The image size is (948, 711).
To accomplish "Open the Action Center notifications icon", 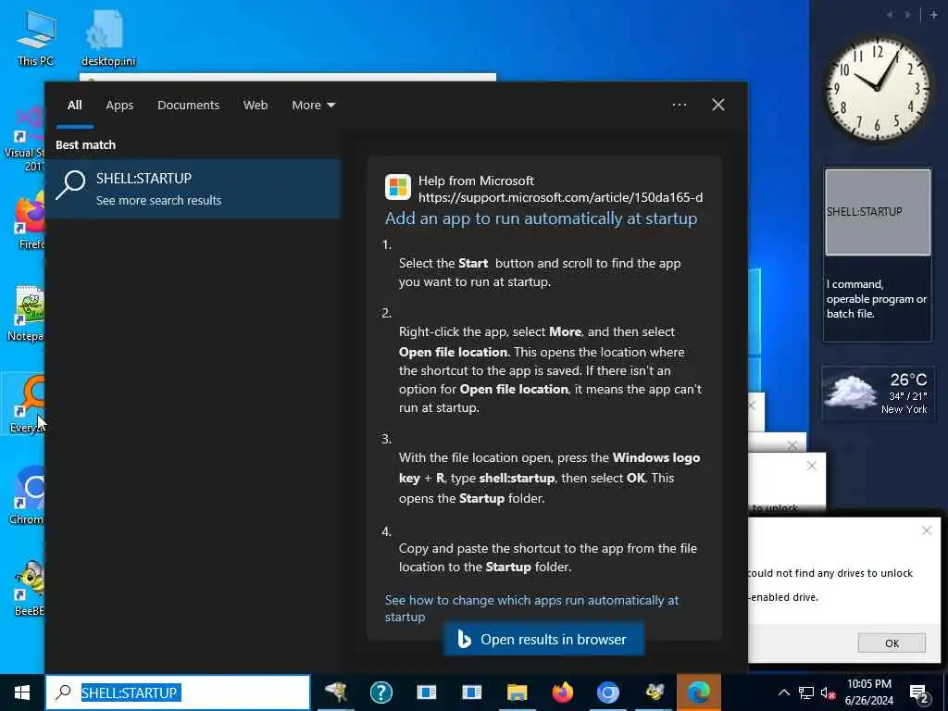I will 918,692.
